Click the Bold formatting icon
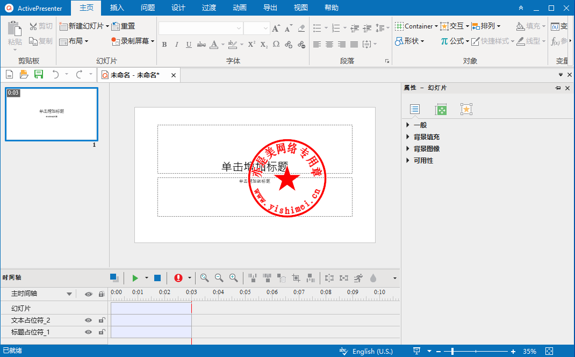The width and height of the screenshot is (575, 357). tap(164, 45)
